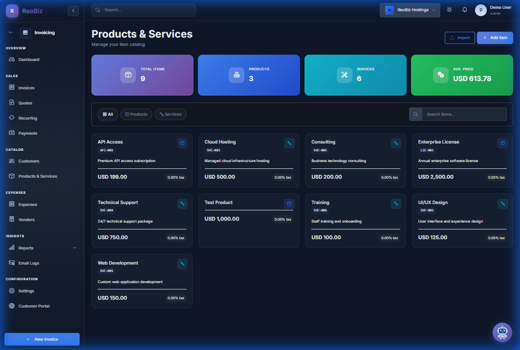Viewport: 520px width, 350px height.
Task: Click the edit icon on the Web Development card
Action: [x=182, y=264]
